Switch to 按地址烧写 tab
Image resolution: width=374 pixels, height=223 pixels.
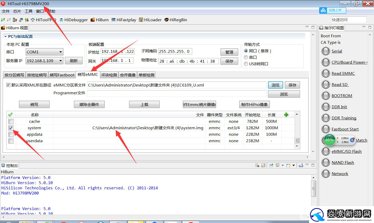tap(37, 75)
